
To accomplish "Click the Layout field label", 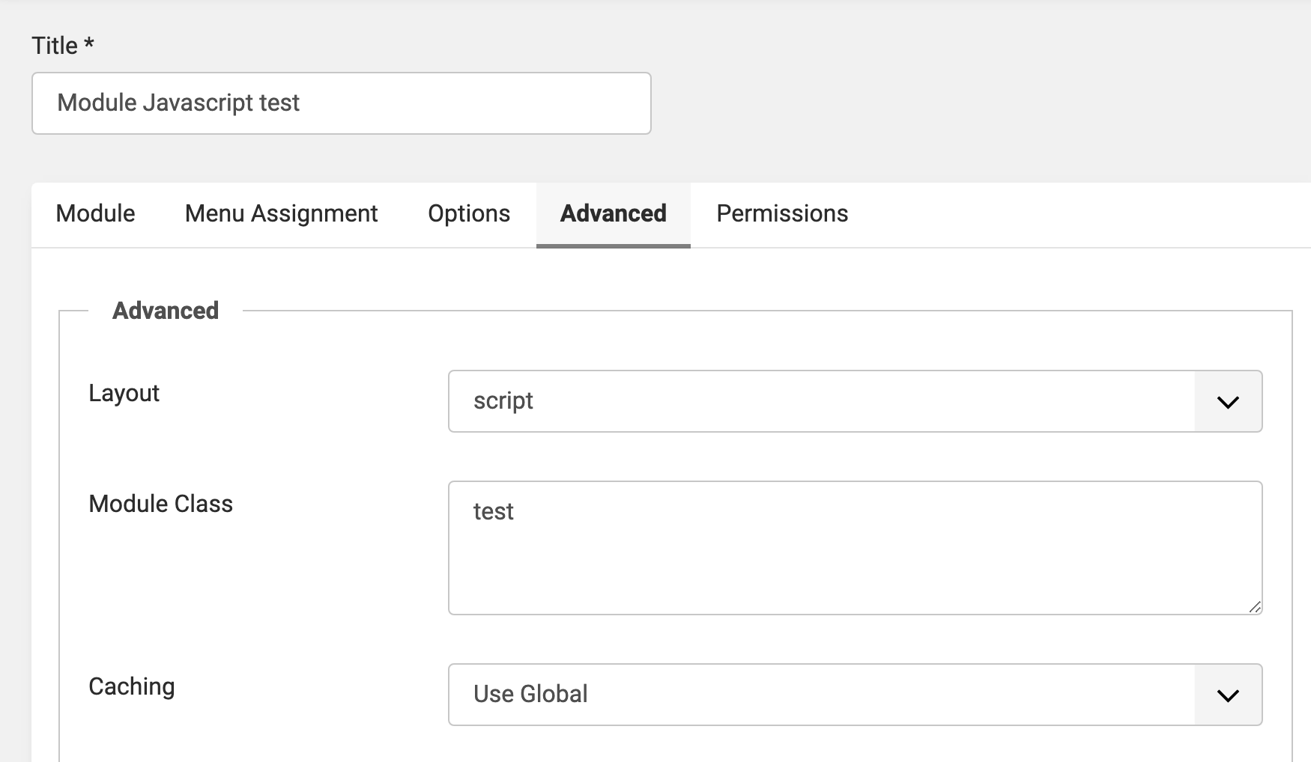I will pos(124,394).
